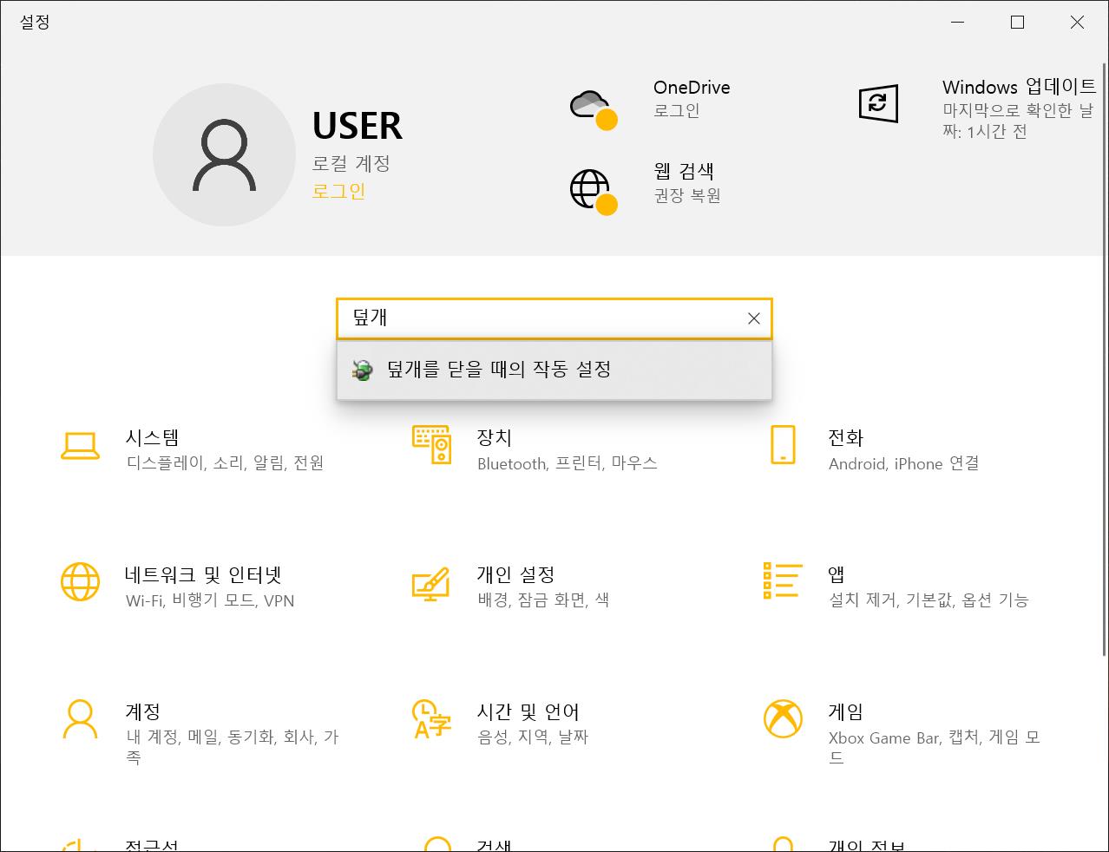Open 개인 설정 category title
Viewport: 1109px width, 852px height.
[515, 574]
